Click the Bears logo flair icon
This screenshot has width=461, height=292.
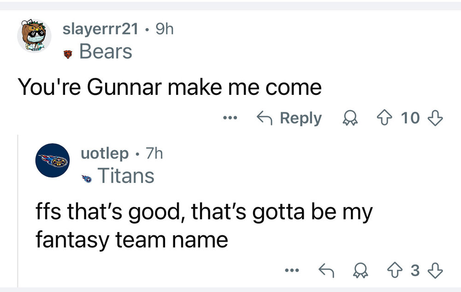68,53
